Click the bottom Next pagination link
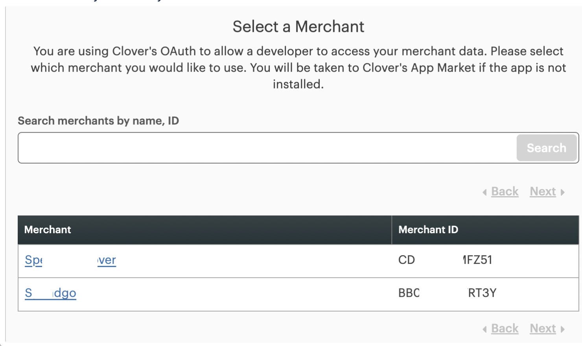The height and width of the screenshot is (346, 582). [x=543, y=328]
